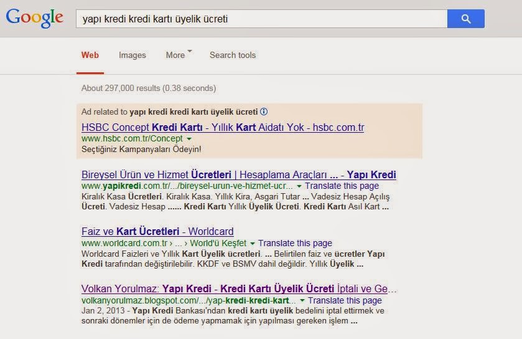Focus the search query input field

point(262,19)
